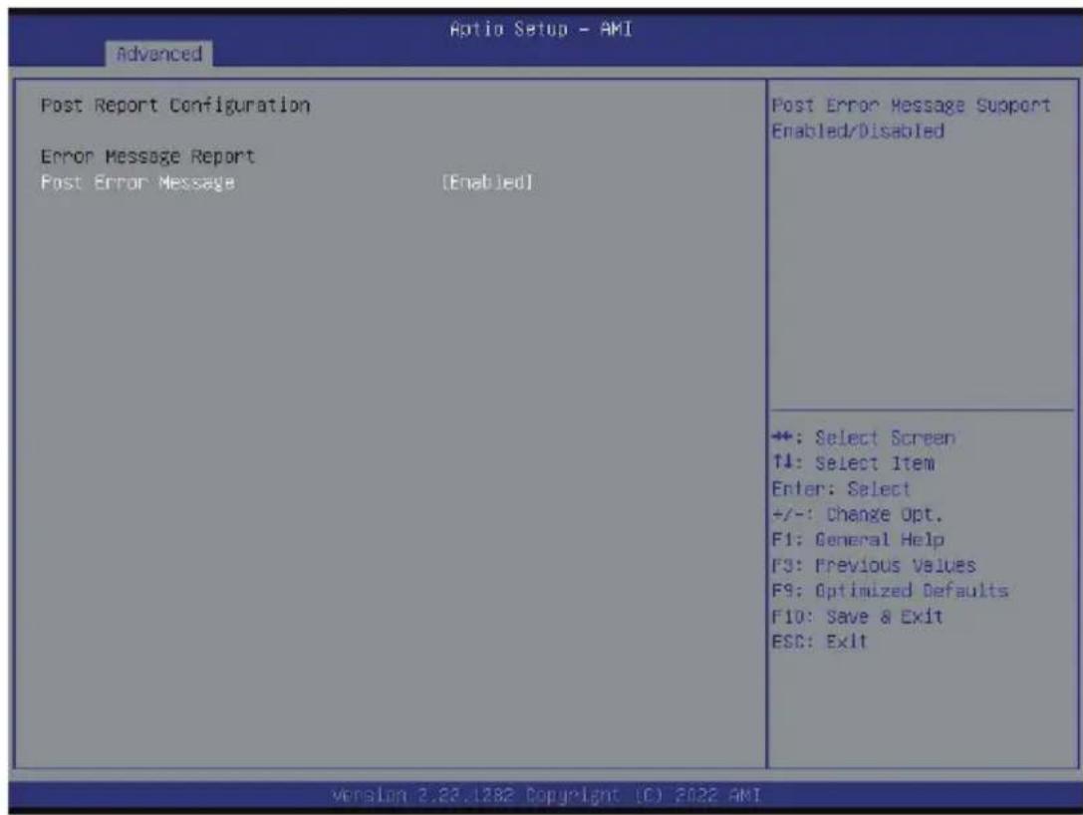Select the Advanced tab
This screenshot has width=1083, height=815.
coord(158,54)
